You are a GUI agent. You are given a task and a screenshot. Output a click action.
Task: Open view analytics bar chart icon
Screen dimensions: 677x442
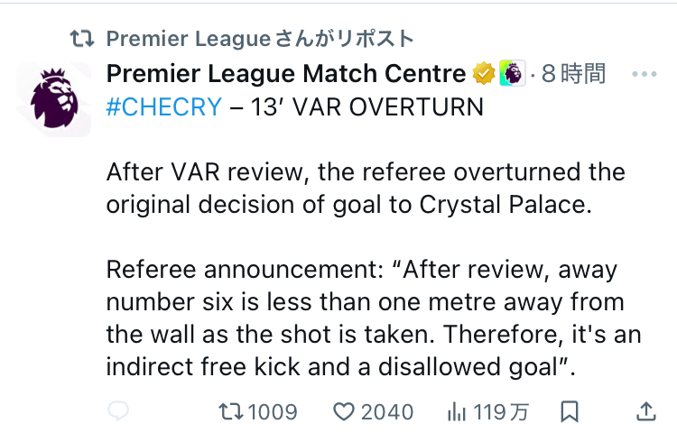click(x=457, y=412)
